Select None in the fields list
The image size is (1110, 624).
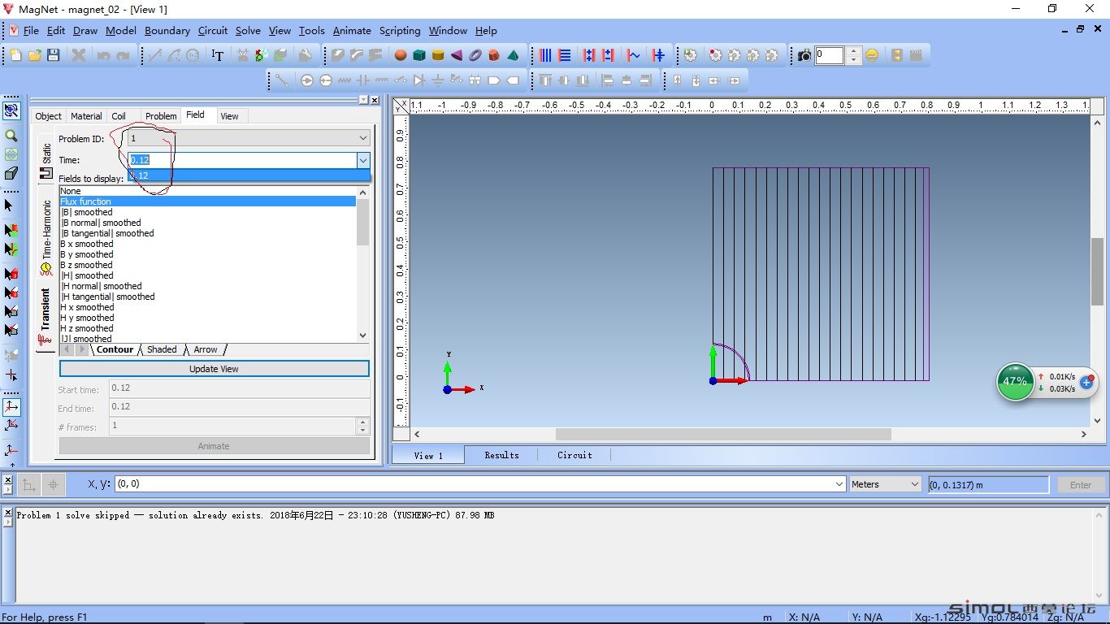[x=208, y=191]
